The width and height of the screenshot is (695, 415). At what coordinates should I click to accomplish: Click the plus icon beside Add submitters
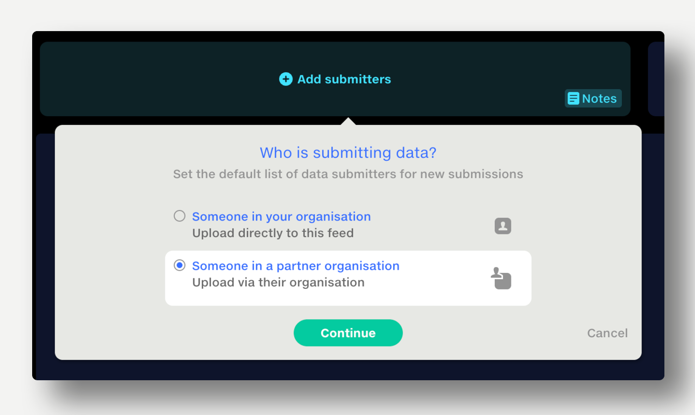286,79
